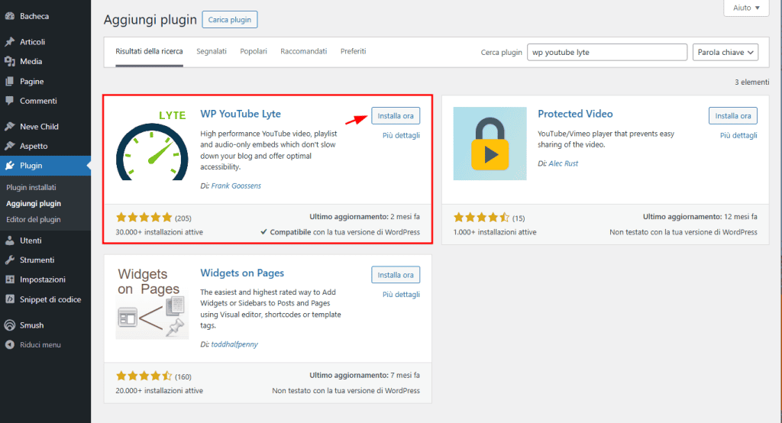Open the Pagine menu label
This screenshot has height=423, width=782.
click(x=32, y=81)
